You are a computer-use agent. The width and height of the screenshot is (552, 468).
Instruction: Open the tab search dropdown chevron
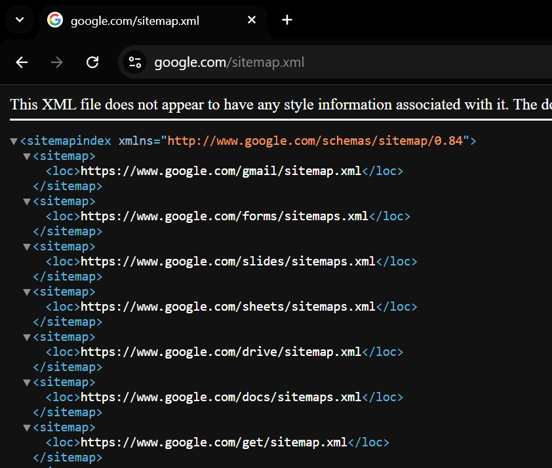coord(20,20)
